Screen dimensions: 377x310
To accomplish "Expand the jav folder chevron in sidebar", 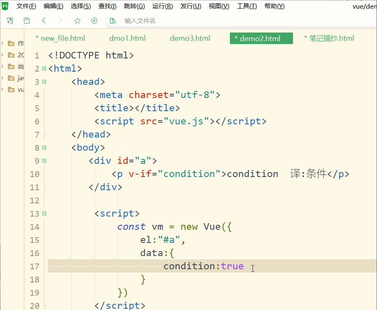I will coord(2,78).
